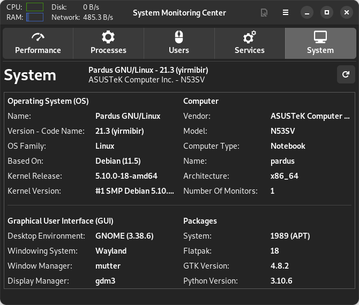
Task: Click the Windowing System value Wayland
Action: tap(111, 251)
